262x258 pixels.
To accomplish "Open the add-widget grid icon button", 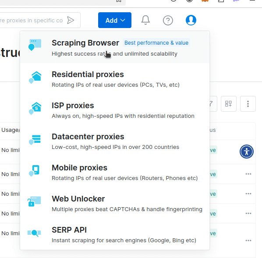I will pyautogui.click(x=228, y=104).
